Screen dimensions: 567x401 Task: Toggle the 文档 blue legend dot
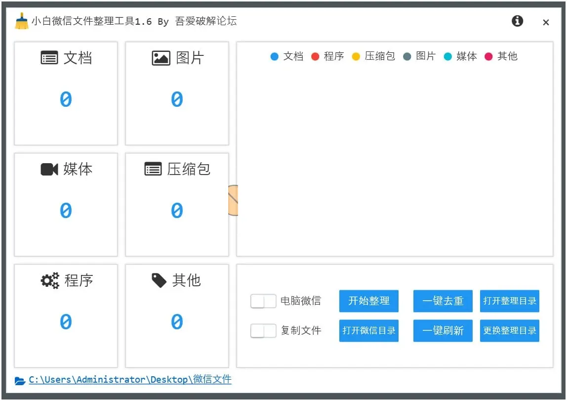(275, 57)
